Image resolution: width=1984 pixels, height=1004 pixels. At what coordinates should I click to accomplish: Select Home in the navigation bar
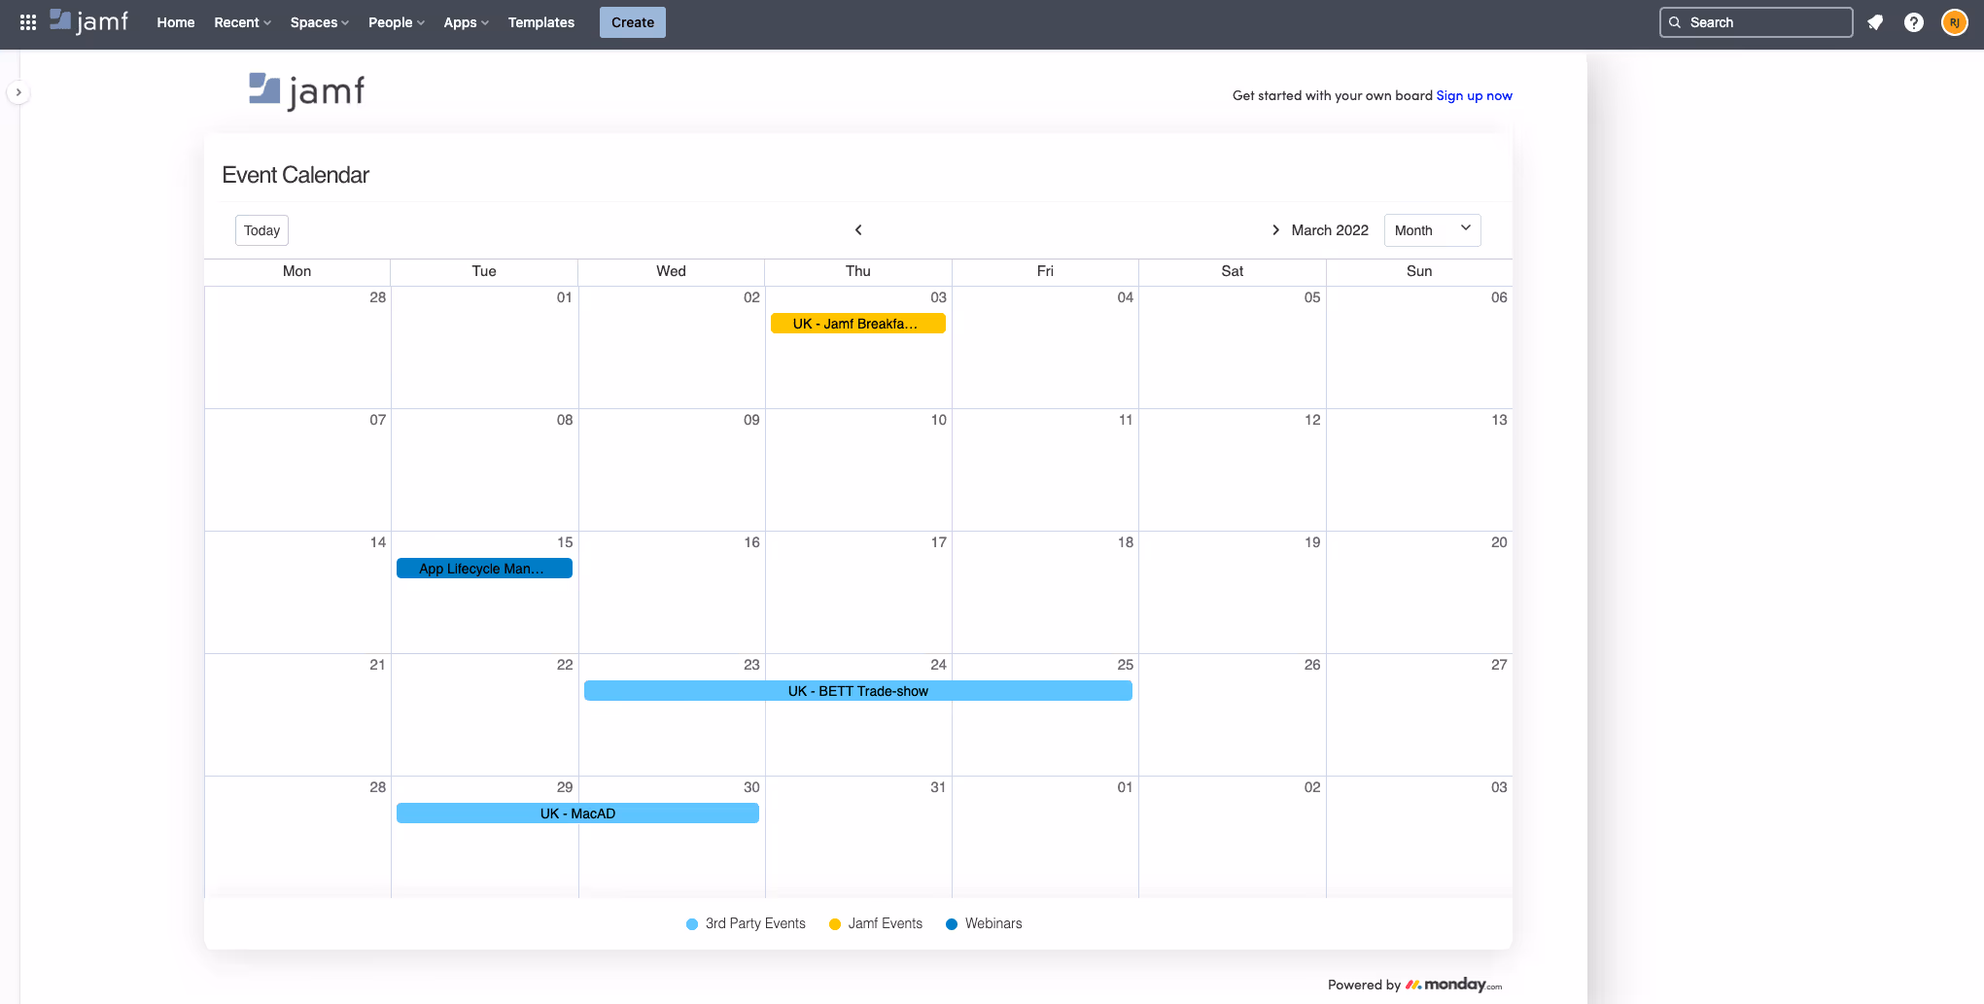click(175, 21)
